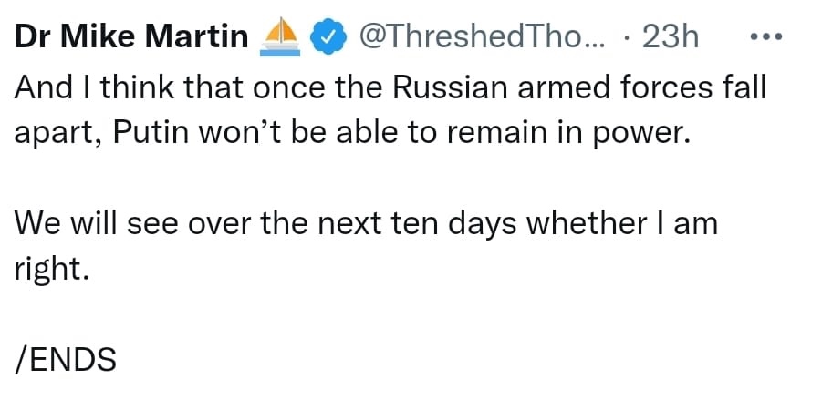Open Dr Mike Martin's profile name
This screenshot has width=822, height=410.
(x=130, y=37)
